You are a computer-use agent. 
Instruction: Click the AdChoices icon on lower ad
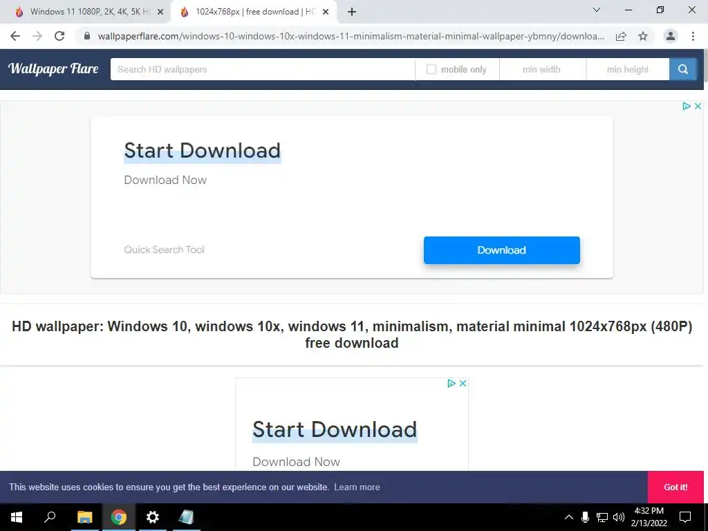pyautogui.click(x=451, y=383)
